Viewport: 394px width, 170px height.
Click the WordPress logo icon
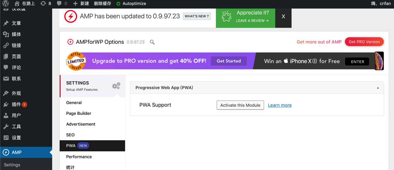coord(6,4)
